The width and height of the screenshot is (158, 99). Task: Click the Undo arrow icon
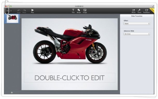coord(19,11)
